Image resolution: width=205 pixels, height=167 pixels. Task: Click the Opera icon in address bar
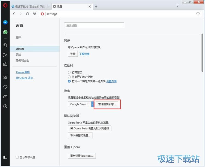click(x=42, y=14)
